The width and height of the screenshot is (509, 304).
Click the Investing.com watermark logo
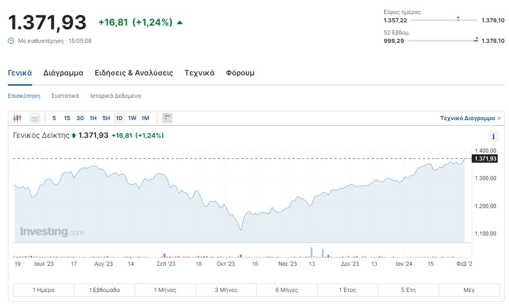point(52,231)
